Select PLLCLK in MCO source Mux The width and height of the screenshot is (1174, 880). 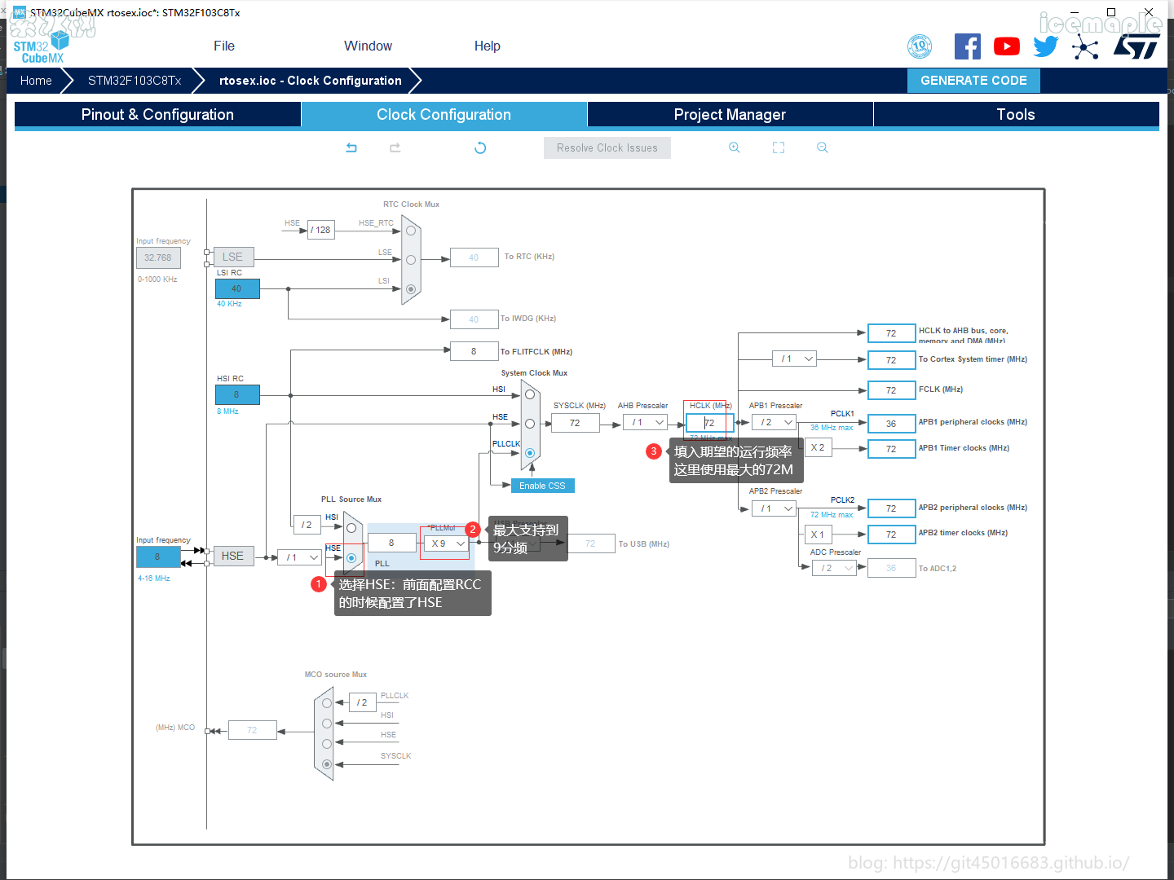327,703
